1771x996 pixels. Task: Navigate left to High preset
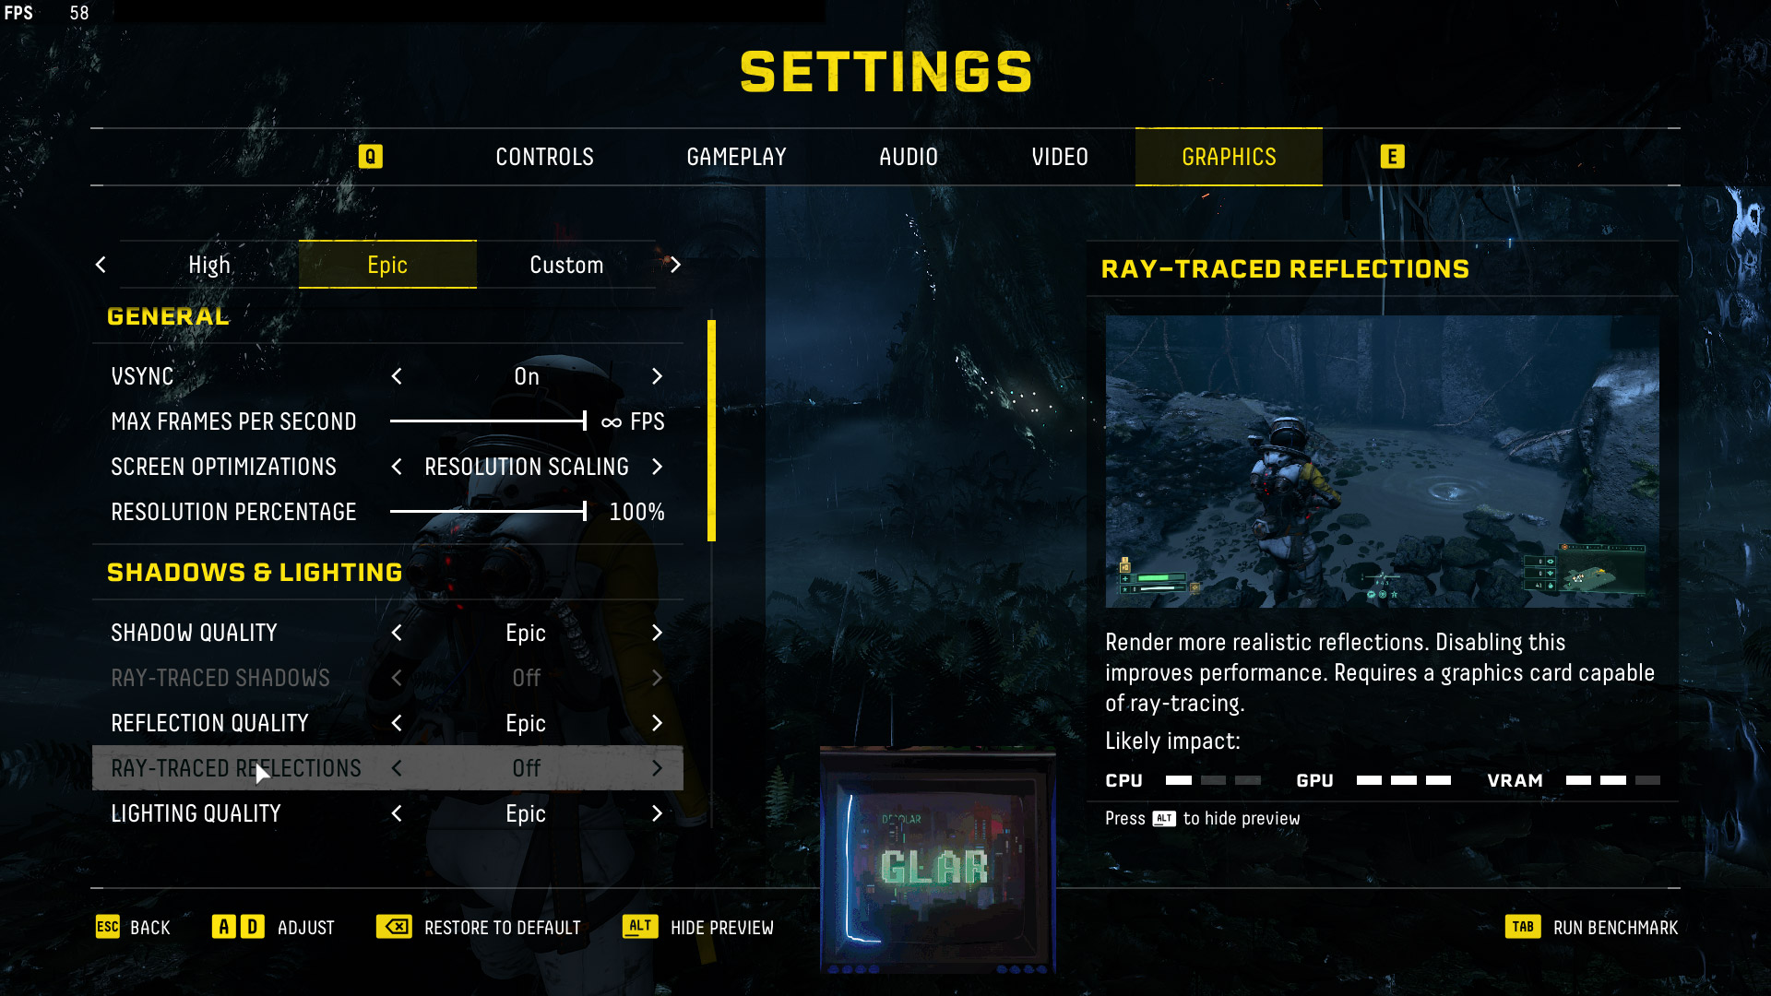coord(102,264)
